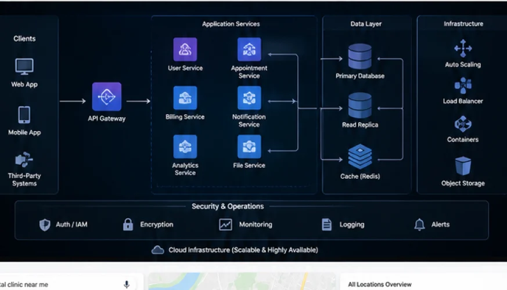The image size is (507, 290).
Task: Open the Containers icon
Action: (x=463, y=124)
